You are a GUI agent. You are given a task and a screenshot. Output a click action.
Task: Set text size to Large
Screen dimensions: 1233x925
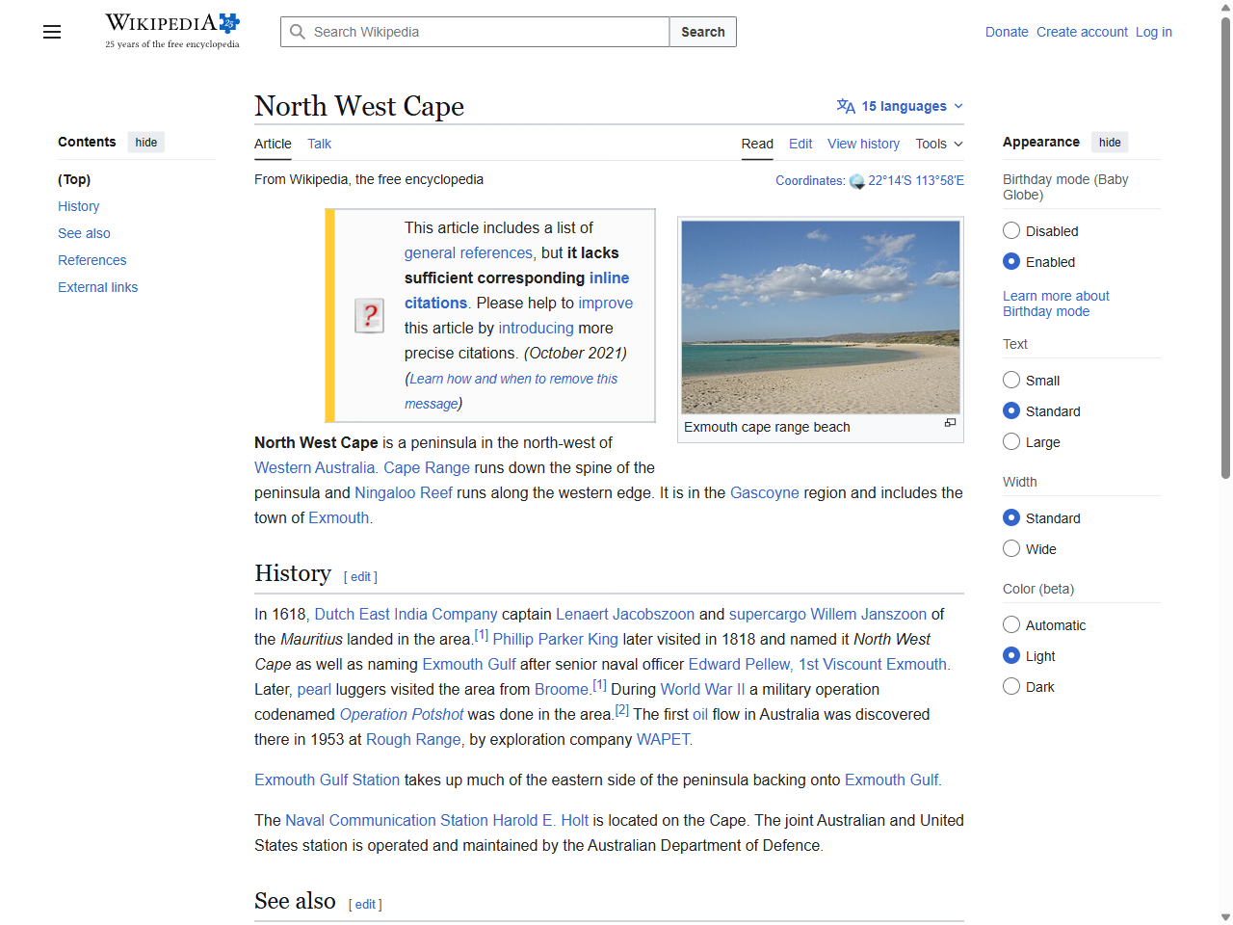[x=1011, y=441]
